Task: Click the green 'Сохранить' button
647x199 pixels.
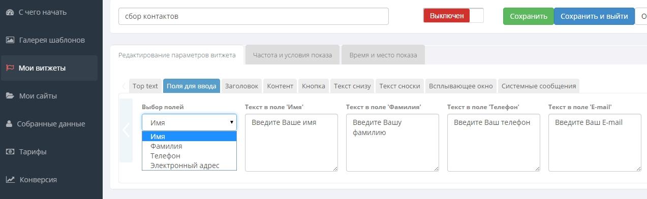Action: [529, 16]
